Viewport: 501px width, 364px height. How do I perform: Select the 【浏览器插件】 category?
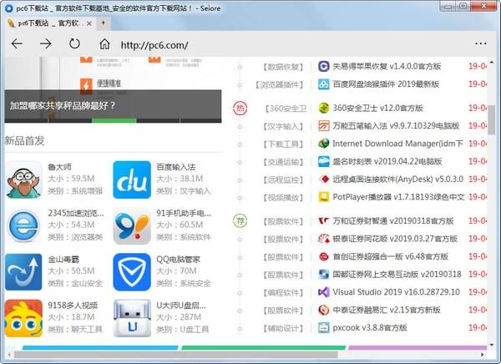coord(279,84)
